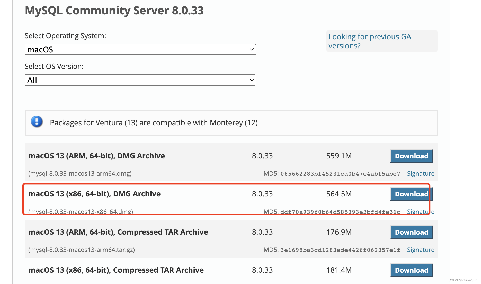Click the MD5 hash 065662283bf45231ea0b47e4abf5abc7
The image size is (481, 284).
click(x=340, y=174)
